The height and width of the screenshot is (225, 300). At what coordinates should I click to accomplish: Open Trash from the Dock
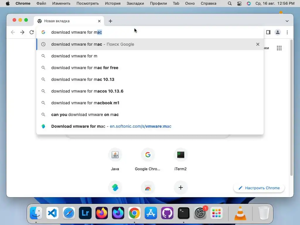click(x=264, y=213)
